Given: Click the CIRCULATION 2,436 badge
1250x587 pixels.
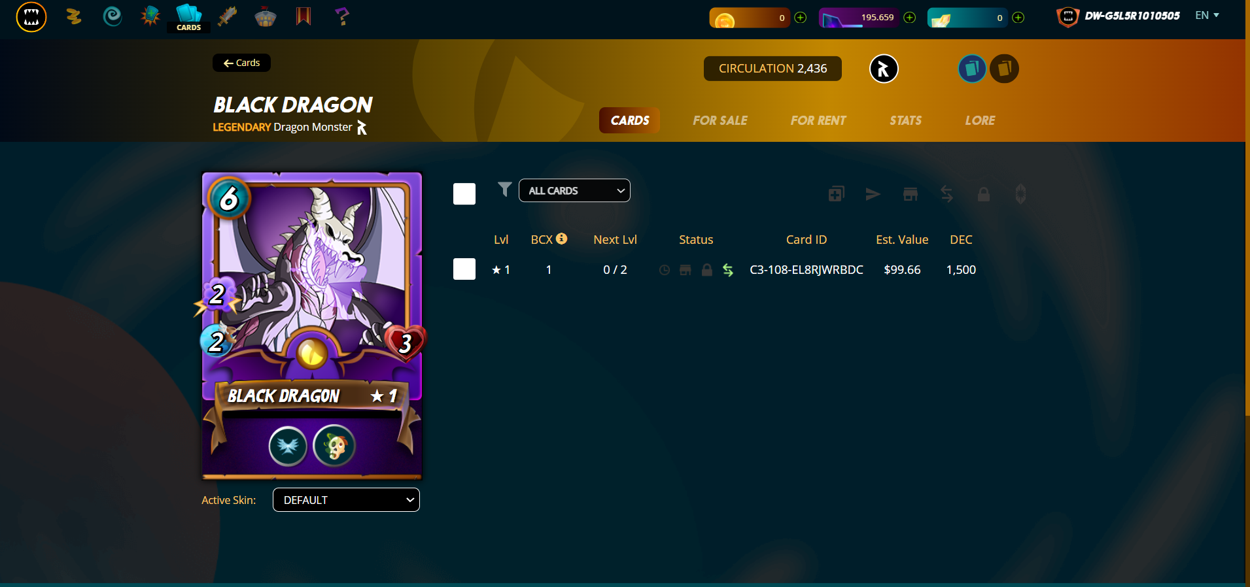Looking at the screenshot, I should click(x=773, y=69).
